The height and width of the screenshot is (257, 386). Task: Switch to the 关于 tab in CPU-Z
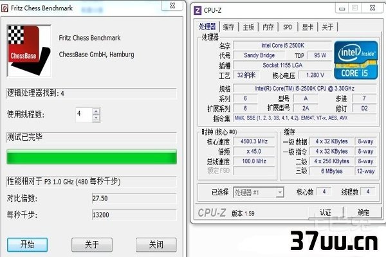click(x=327, y=27)
